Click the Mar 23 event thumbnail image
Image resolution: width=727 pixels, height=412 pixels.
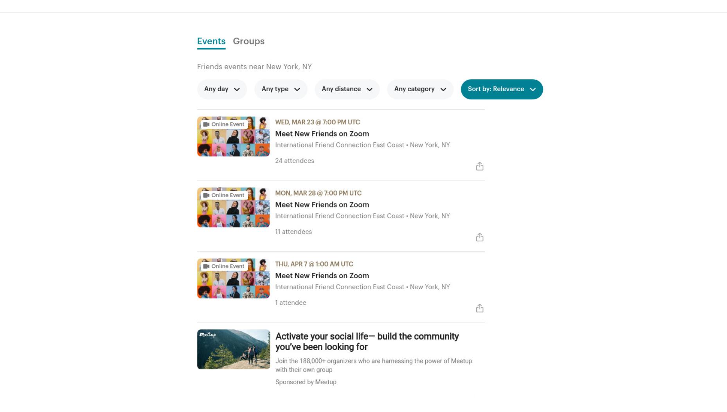pyautogui.click(x=234, y=137)
